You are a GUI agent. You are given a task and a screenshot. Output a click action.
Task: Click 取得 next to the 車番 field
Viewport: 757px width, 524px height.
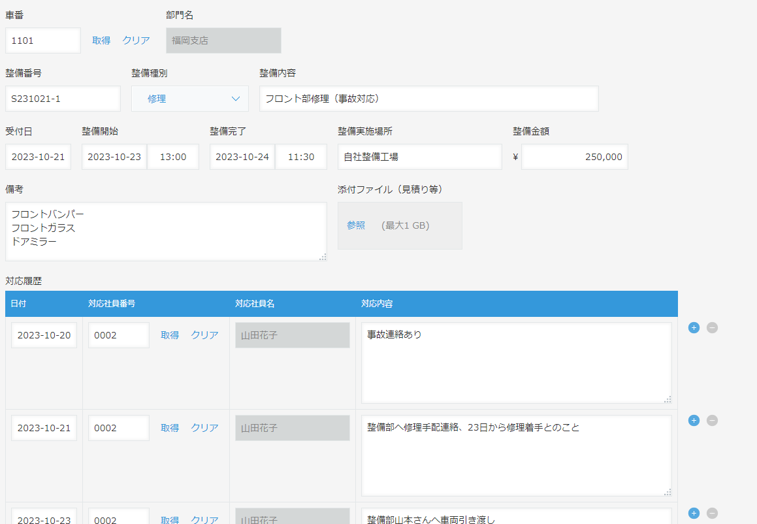pos(101,41)
